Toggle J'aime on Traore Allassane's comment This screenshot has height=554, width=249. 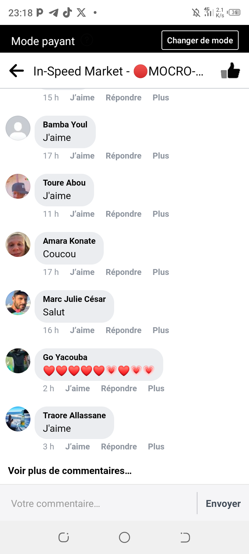(77, 447)
